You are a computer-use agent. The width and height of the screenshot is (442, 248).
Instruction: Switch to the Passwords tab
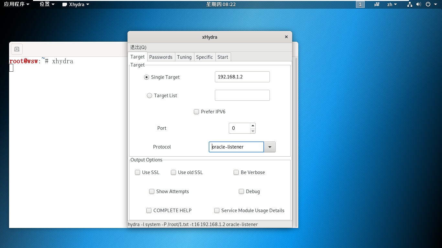click(x=161, y=57)
